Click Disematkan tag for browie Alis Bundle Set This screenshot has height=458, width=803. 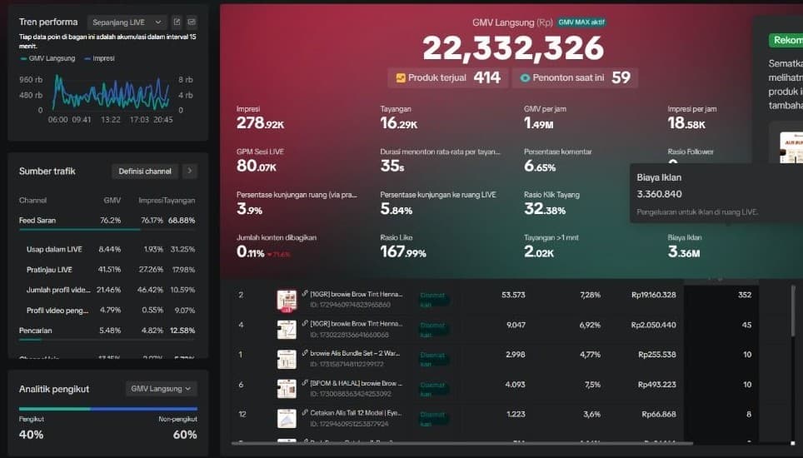pyautogui.click(x=434, y=359)
